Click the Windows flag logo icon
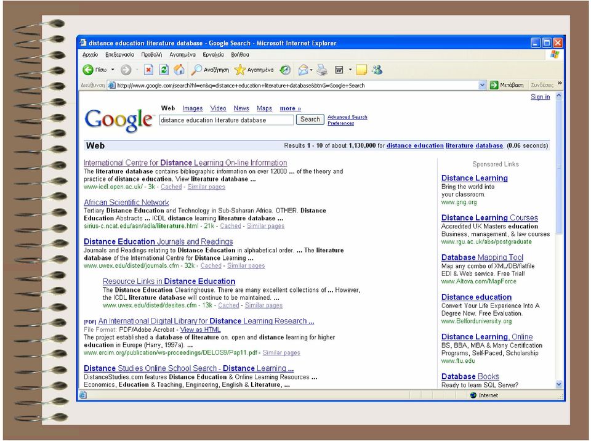Viewport: 591px width, 441px height. tap(555, 54)
